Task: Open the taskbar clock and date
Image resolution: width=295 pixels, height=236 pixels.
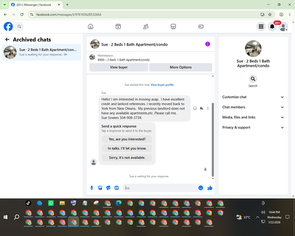Action: click(x=274, y=217)
